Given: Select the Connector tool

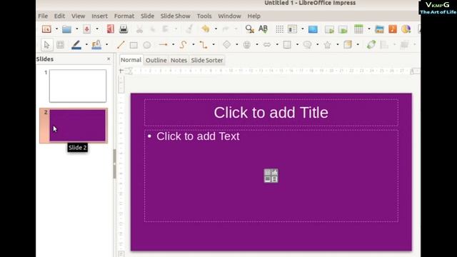Looking at the screenshot, I should coord(204,45).
